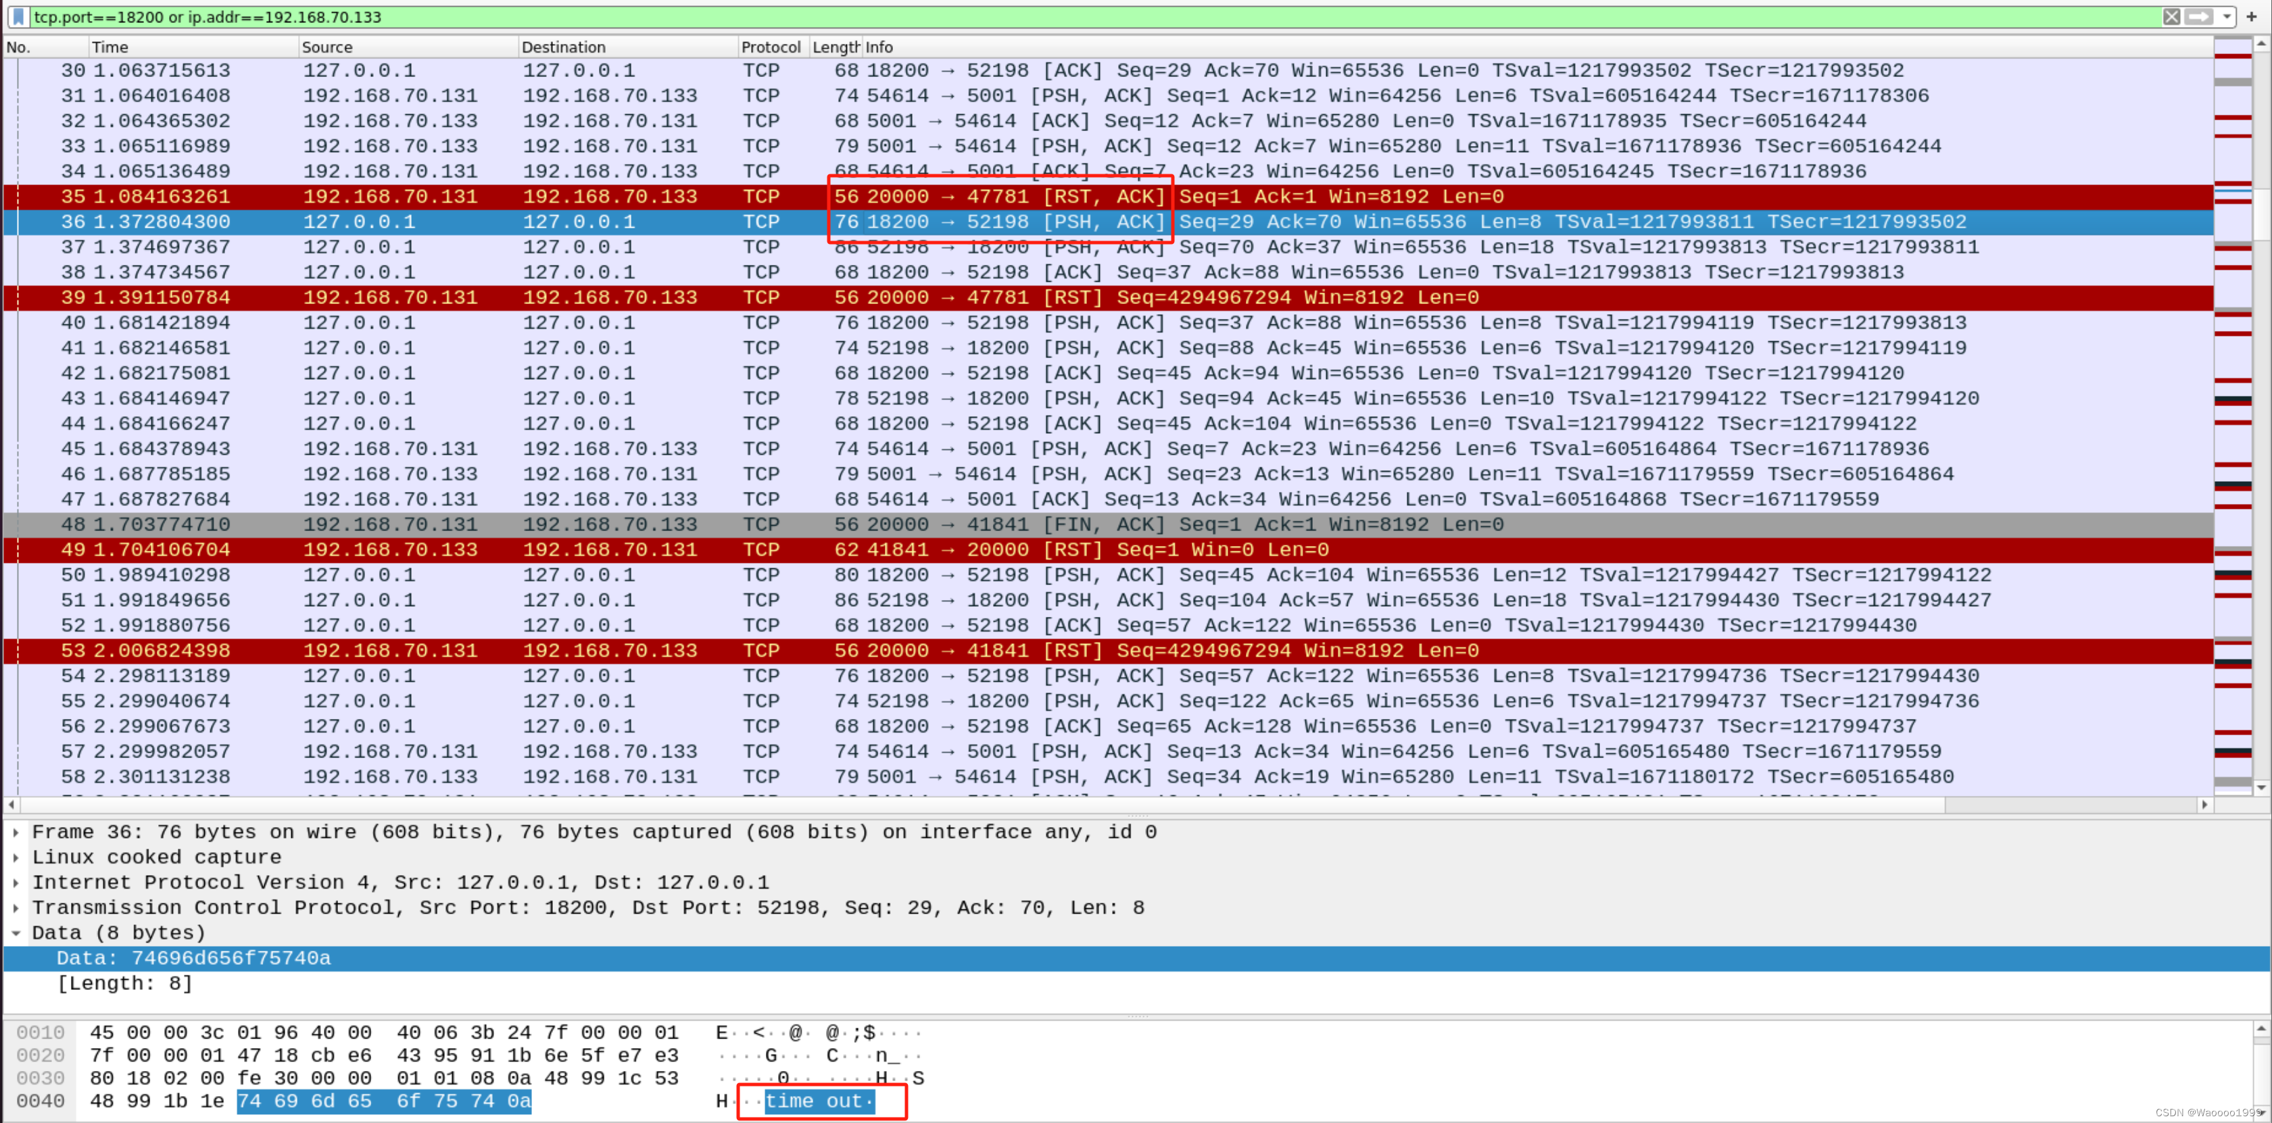Image resolution: width=2272 pixels, height=1123 pixels.
Task: Select packet 37 at time 1.374697367
Action: tap(1108, 248)
